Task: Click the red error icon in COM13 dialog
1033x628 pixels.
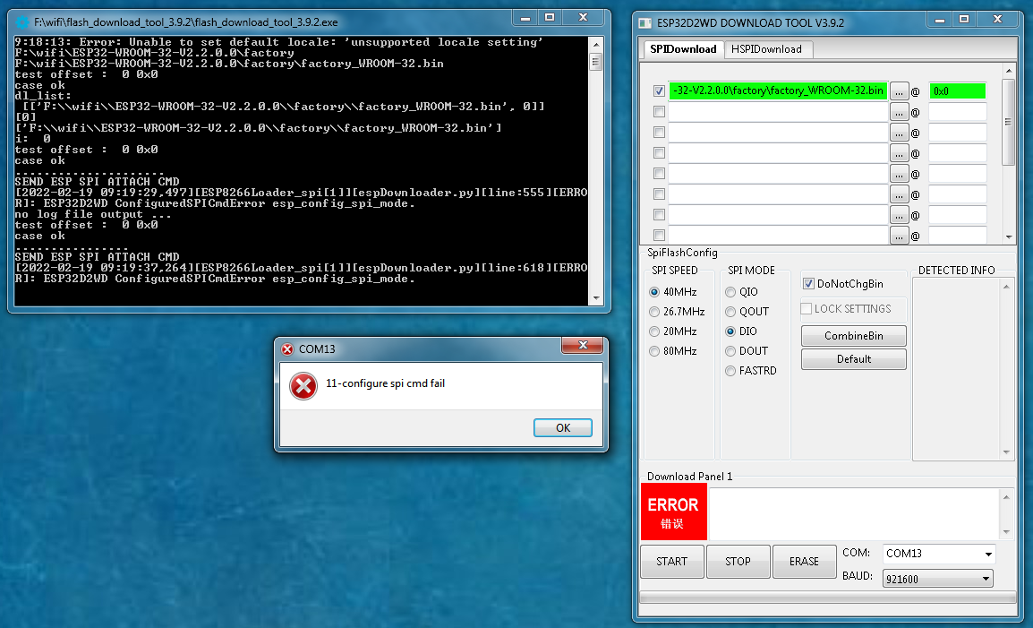Action: pyautogui.click(x=303, y=386)
